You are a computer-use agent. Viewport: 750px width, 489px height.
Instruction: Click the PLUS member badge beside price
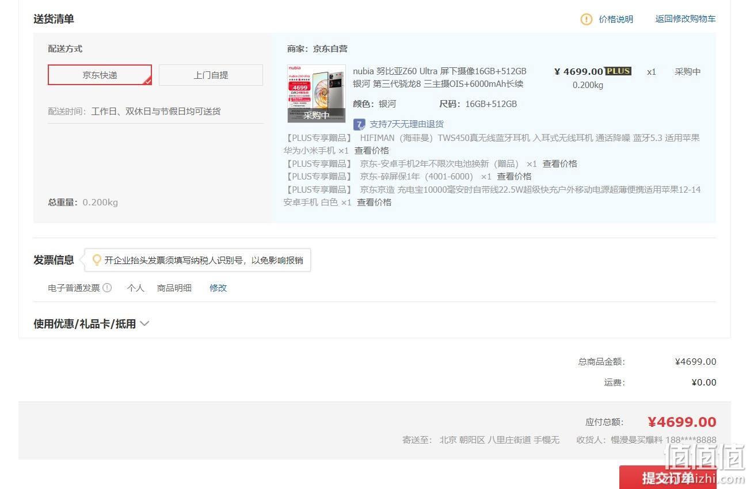coord(618,71)
